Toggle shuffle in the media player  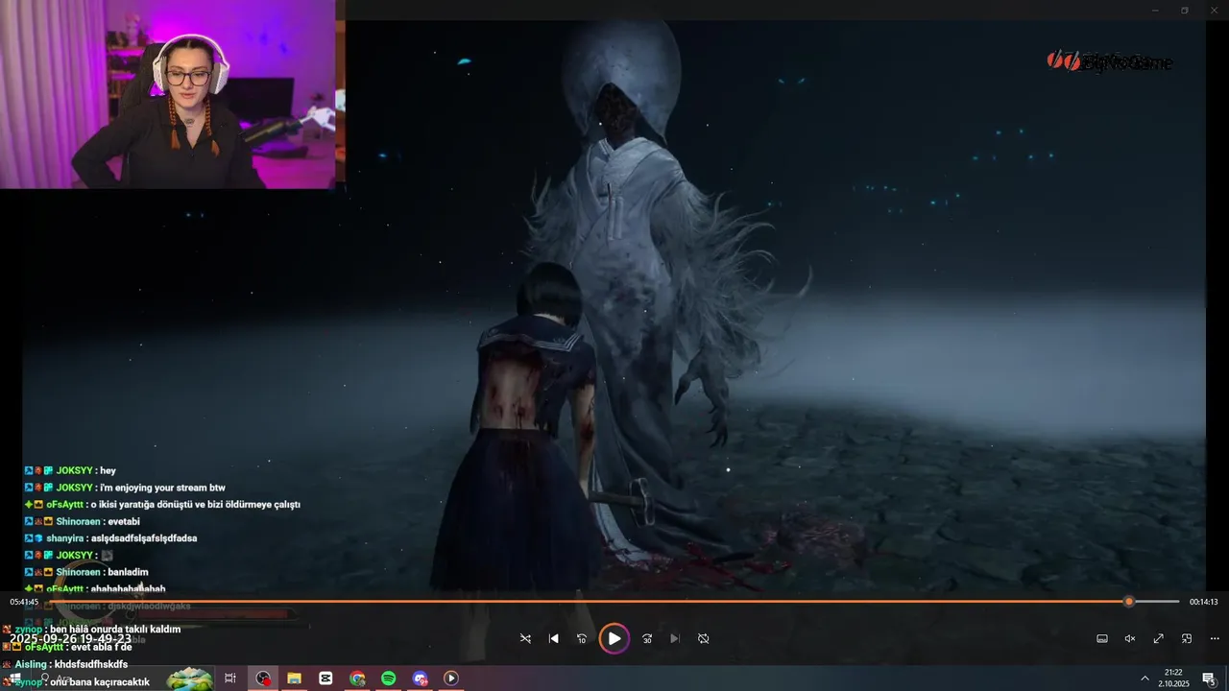[x=525, y=638]
